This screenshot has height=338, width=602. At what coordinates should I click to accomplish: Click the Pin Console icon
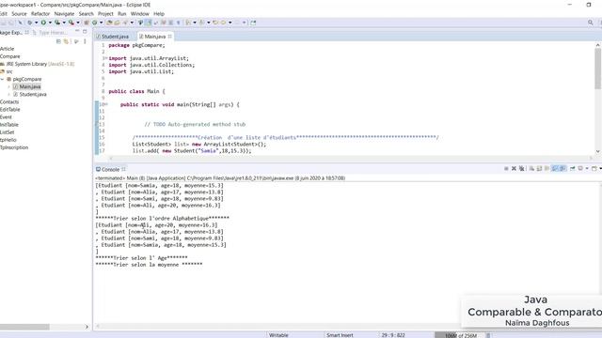coord(573,169)
